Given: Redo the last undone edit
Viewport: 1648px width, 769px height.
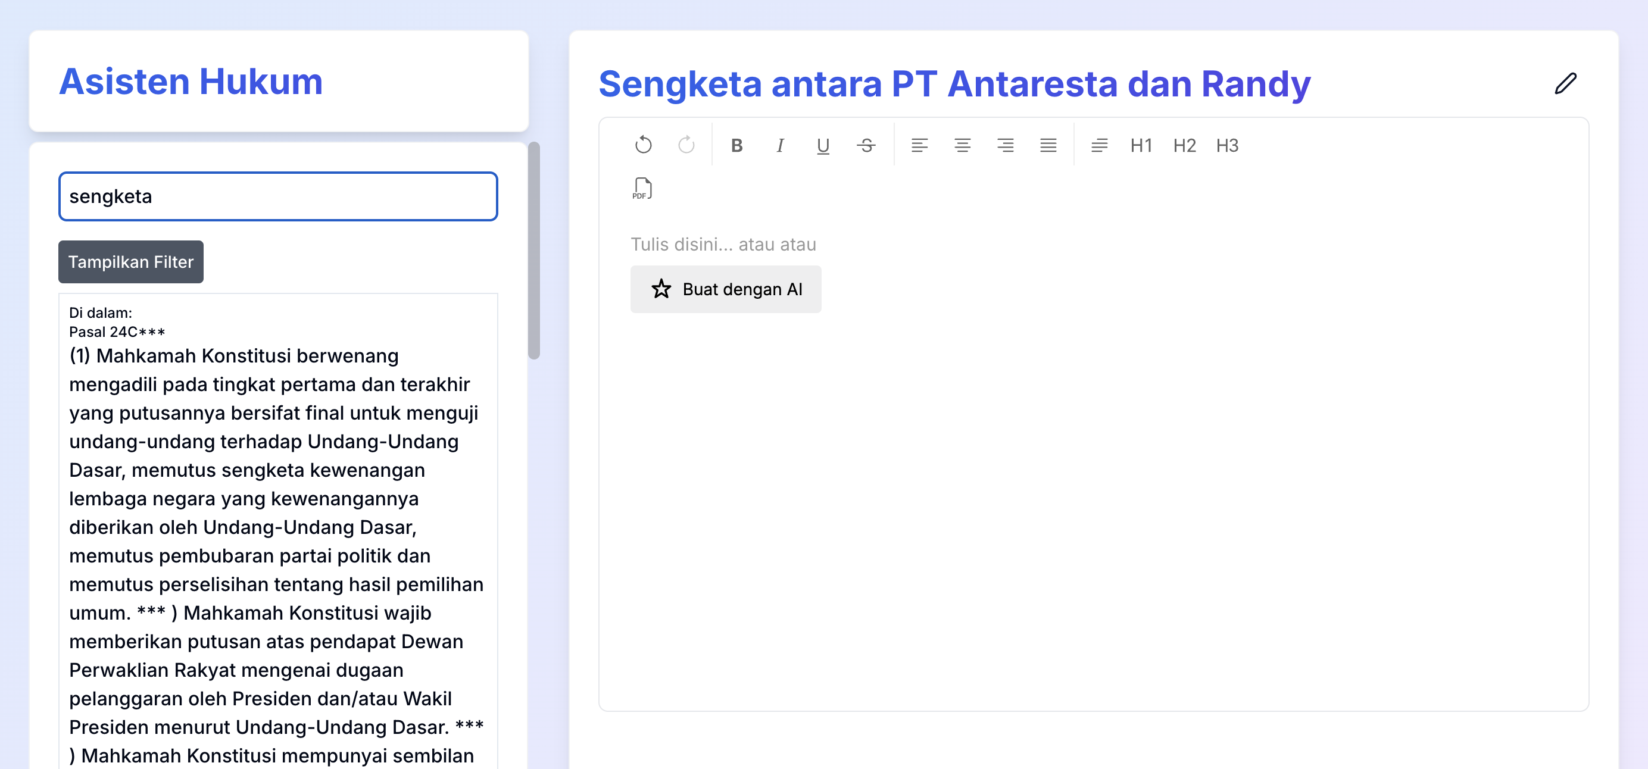Looking at the screenshot, I should point(686,145).
